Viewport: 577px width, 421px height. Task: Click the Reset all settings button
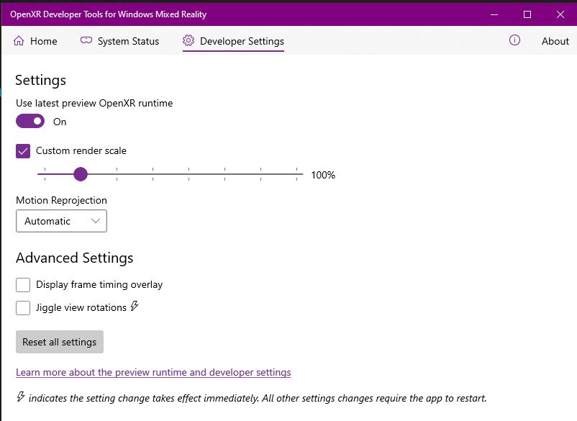pos(60,342)
